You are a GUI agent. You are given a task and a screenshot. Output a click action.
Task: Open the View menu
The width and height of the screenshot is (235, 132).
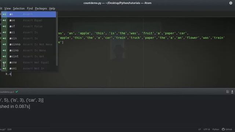(x=7, y=8)
